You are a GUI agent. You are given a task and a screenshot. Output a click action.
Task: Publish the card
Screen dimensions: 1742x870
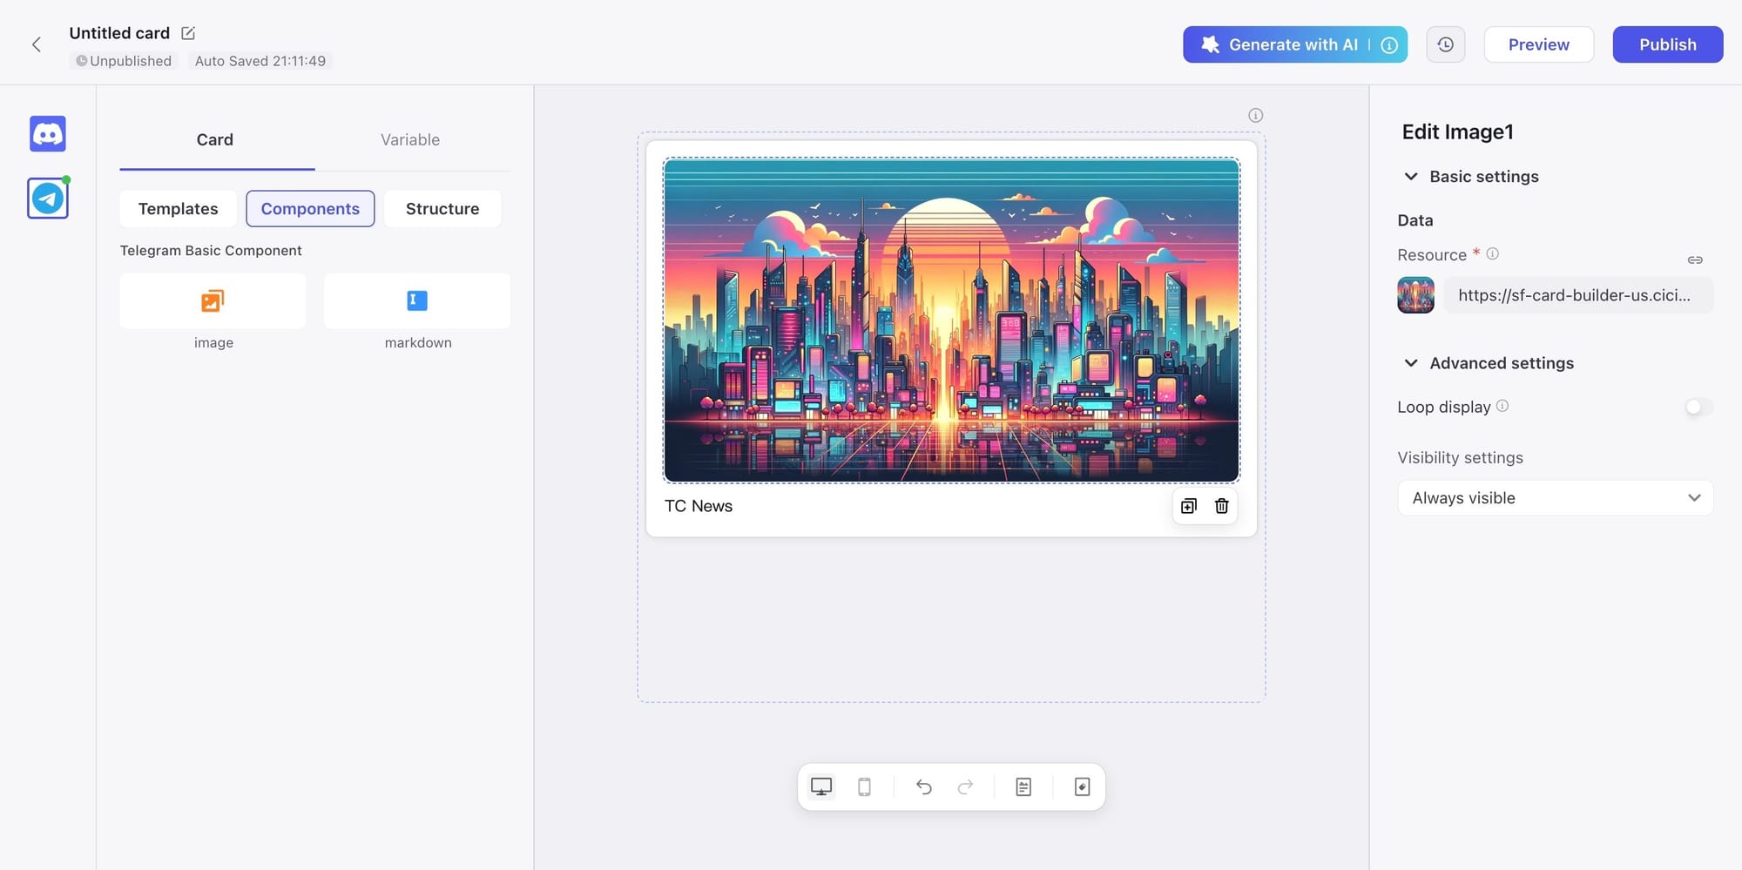[x=1668, y=44]
